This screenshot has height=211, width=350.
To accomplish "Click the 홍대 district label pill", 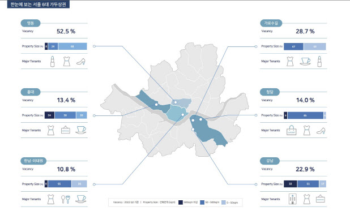I will [x=31, y=92].
